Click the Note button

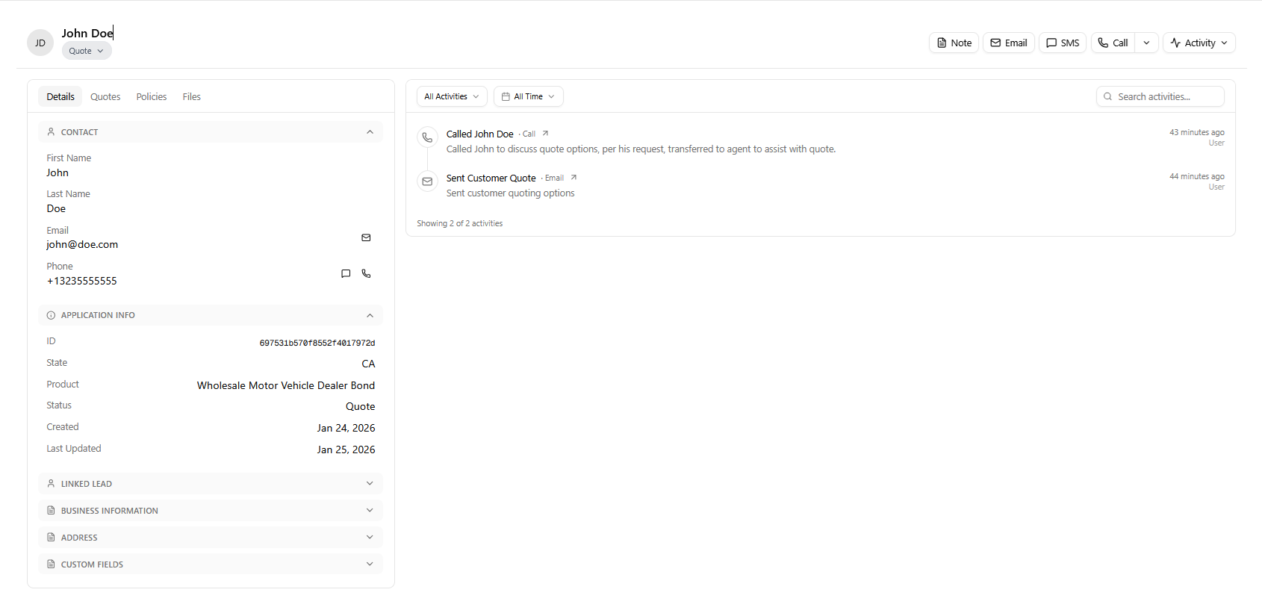tap(954, 43)
